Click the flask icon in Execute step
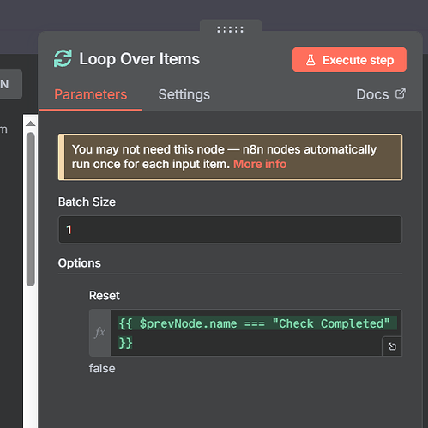Image resolution: width=428 pixels, height=428 pixels. coord(310,60)
